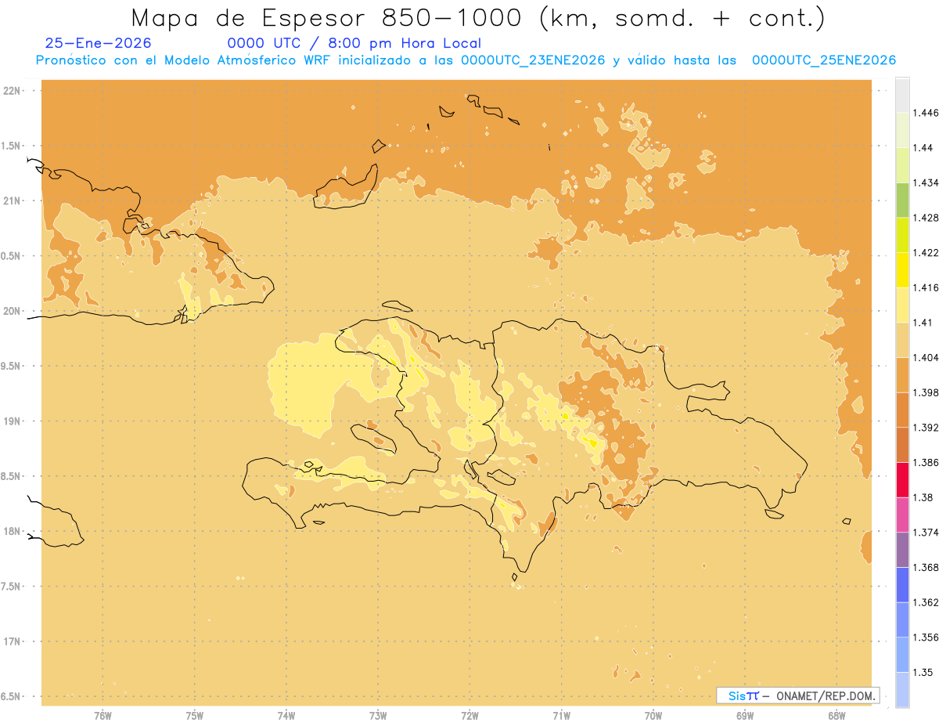Click the legend value '1.398'
Image resolution: width=939 pixels, height=726 pixels.
[926, 392]
